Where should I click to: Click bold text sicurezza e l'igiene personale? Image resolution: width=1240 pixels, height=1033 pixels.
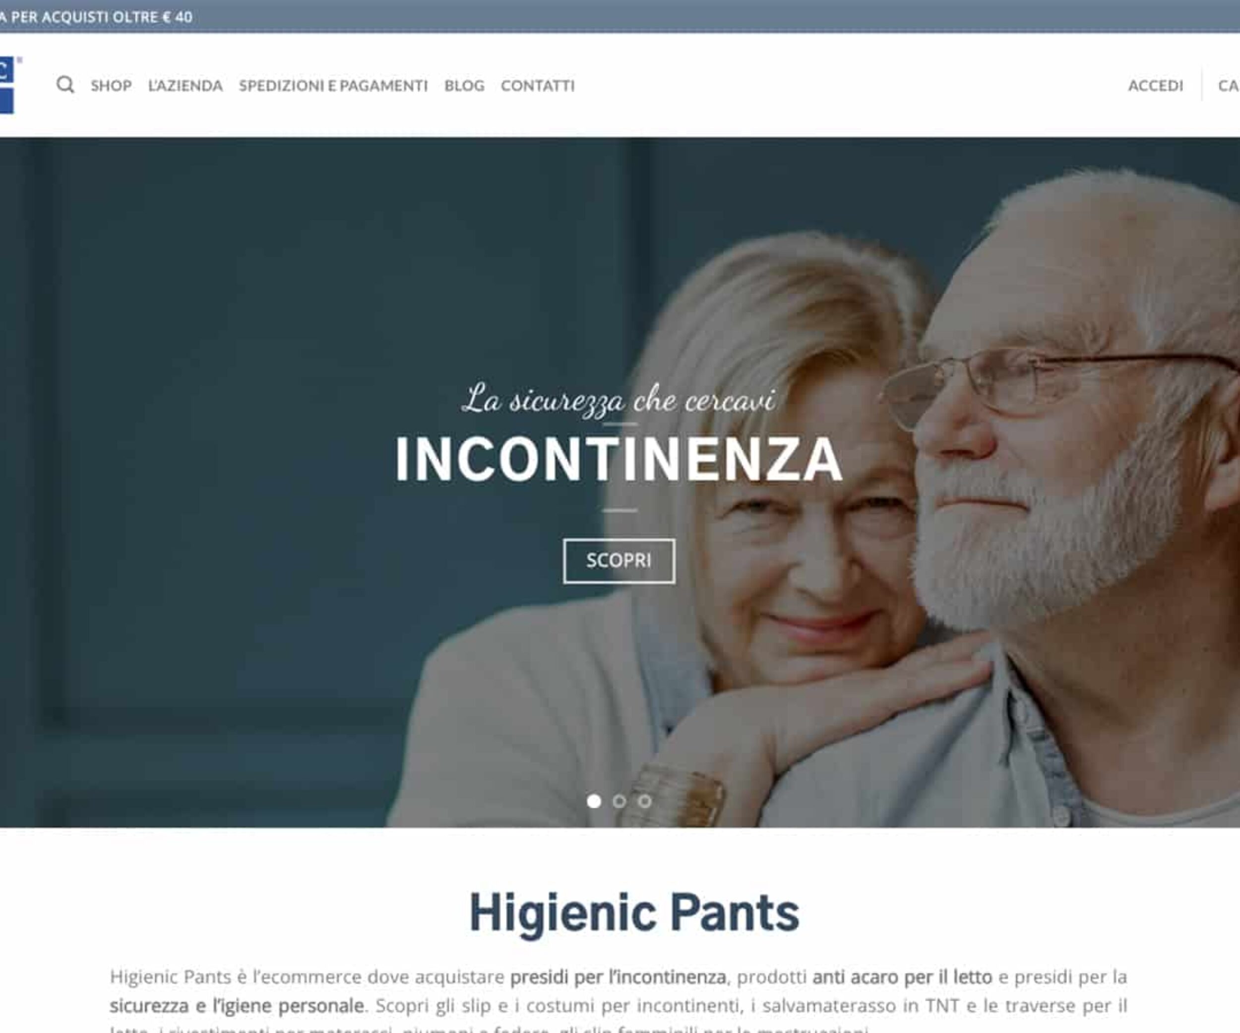tap(237, 1005)
